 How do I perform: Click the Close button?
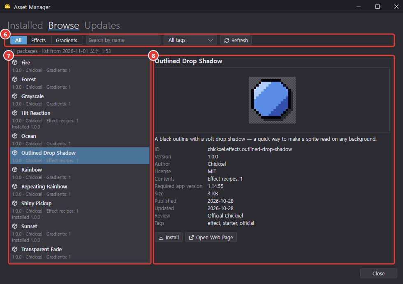(379, 273)
